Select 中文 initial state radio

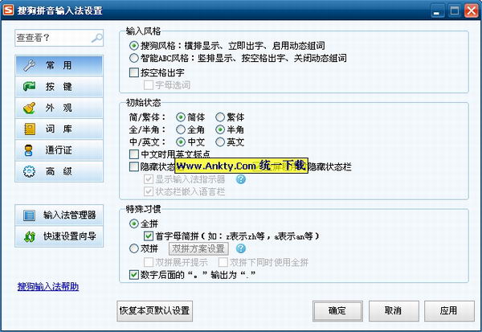point(181,141)
